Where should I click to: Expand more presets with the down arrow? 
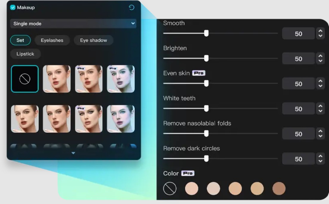(73, 153)
